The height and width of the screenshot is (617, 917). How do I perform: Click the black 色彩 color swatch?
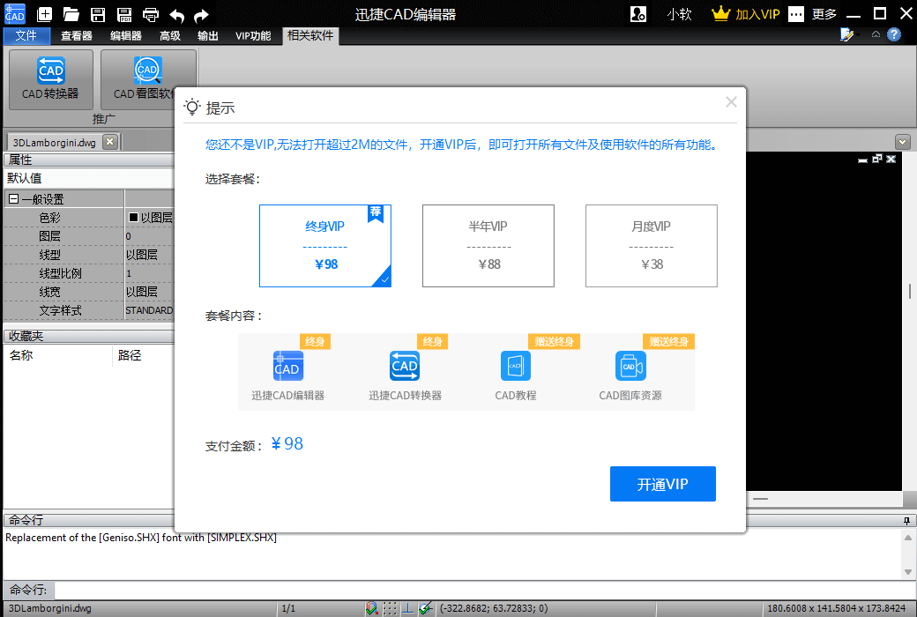[x=133, y=218]
